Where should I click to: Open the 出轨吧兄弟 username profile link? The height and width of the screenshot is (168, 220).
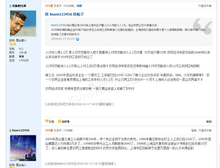click(x=19, y=6)
